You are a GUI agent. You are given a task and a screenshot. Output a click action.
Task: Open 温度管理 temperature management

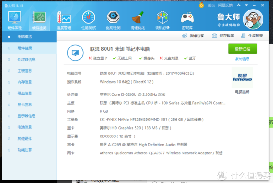click(x=64, y=20)
